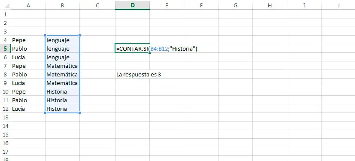355x161 pixels.
Task: Click cell B5 with lenguaje
Action: pos(63,49)
